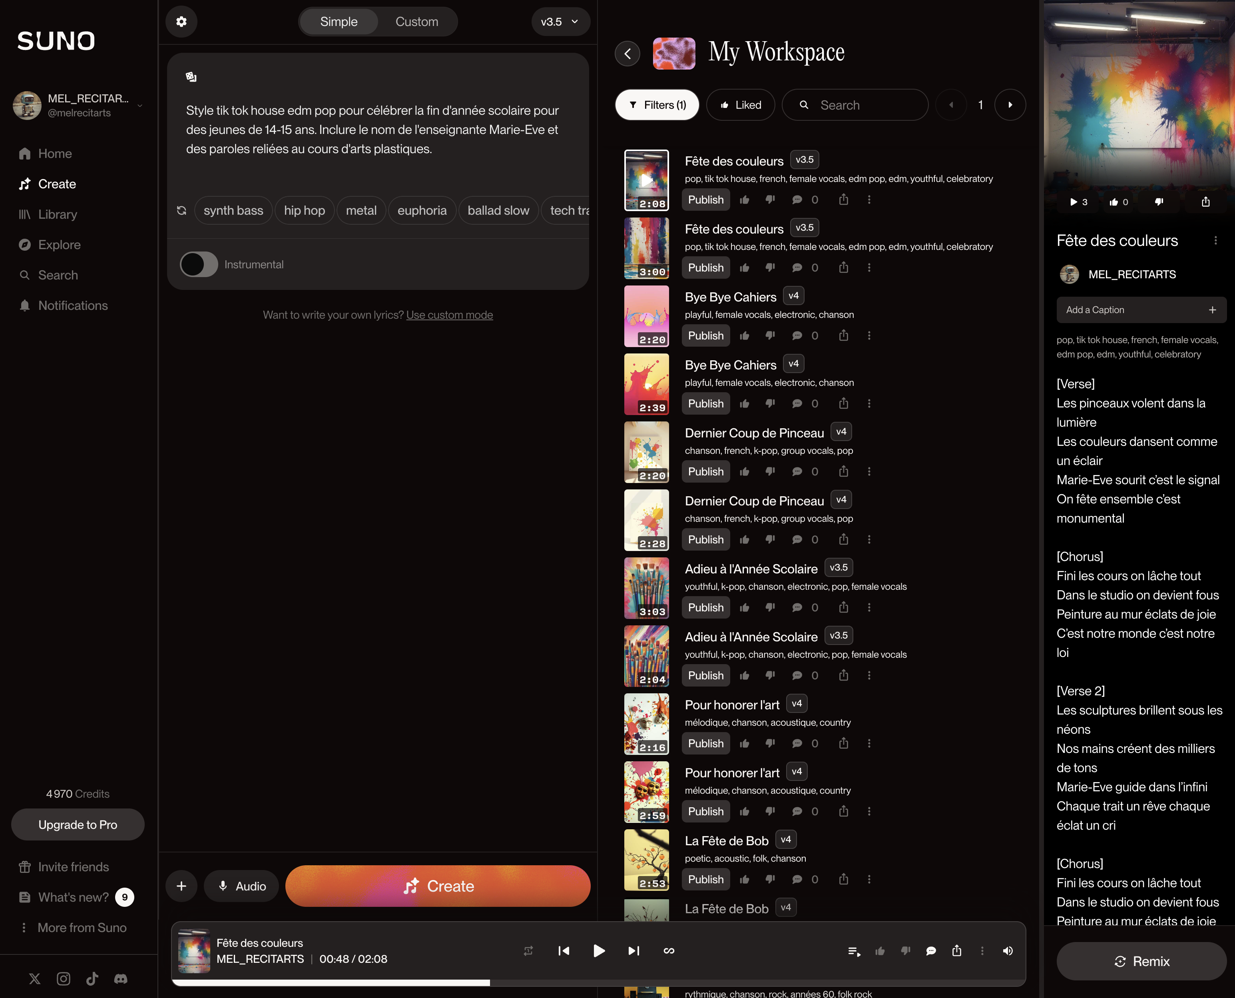Like the first Fête des couleurs song

pyautogui.click(x=744, y=200)
